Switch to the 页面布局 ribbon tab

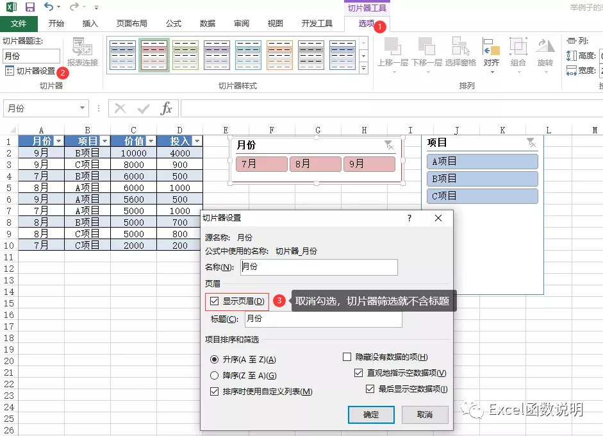click(x=132, y=24)
